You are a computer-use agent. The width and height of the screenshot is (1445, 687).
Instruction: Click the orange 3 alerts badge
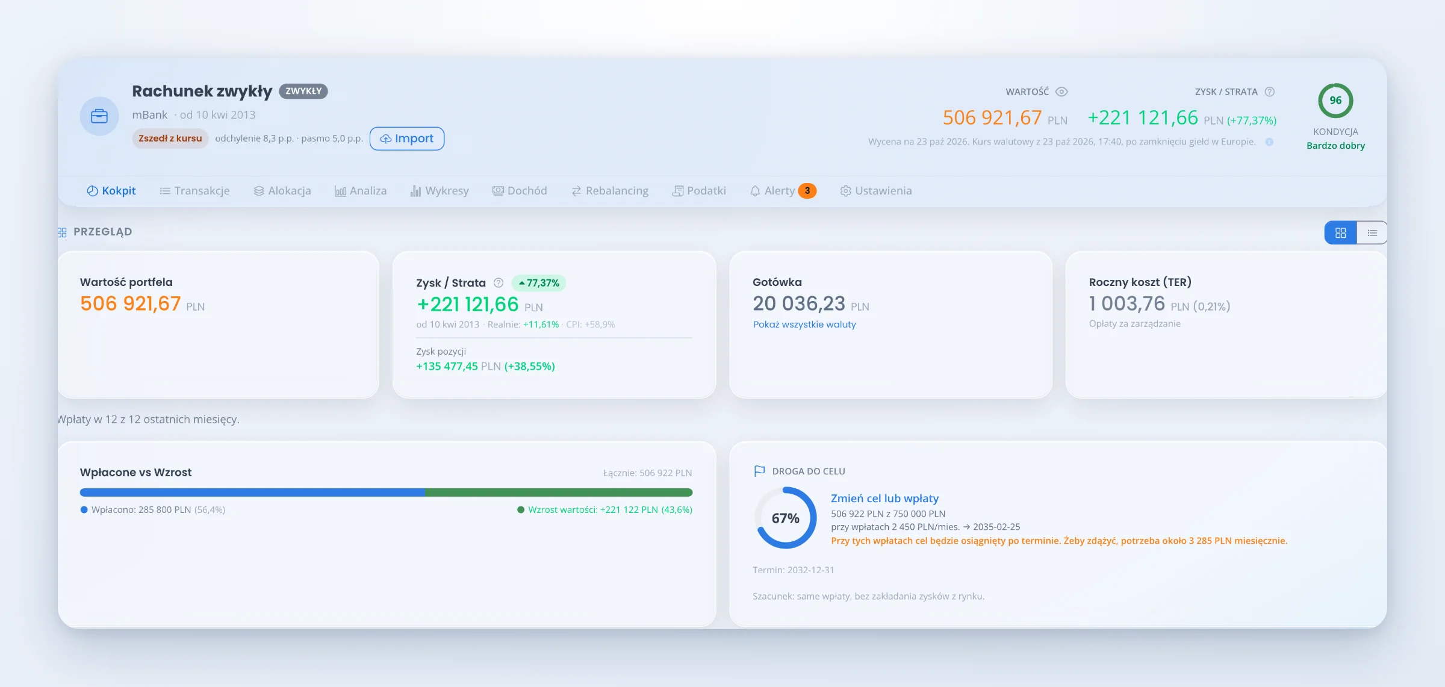(807, 191)
